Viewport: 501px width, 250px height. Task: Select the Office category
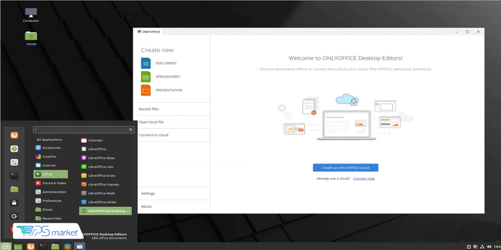[51, 174]
